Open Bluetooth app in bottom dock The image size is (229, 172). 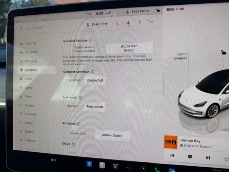89,164
